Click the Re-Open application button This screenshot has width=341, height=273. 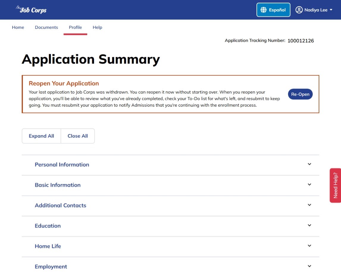(300, 94)
